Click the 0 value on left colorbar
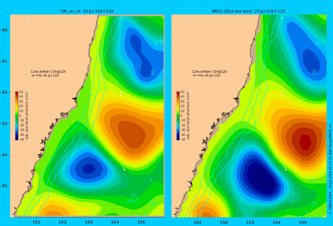The image size is (333, 226). (20, 116)
